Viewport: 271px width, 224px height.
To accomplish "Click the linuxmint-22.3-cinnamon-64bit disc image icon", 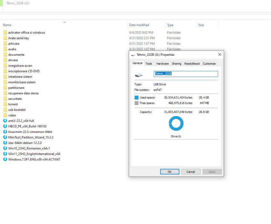I will click(x=5, y=132).
